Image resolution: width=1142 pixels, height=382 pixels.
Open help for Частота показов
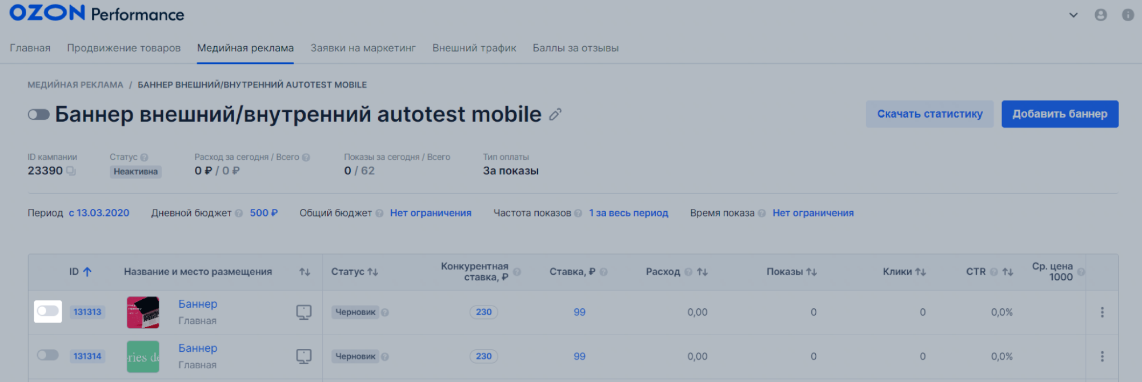(578, 213)
